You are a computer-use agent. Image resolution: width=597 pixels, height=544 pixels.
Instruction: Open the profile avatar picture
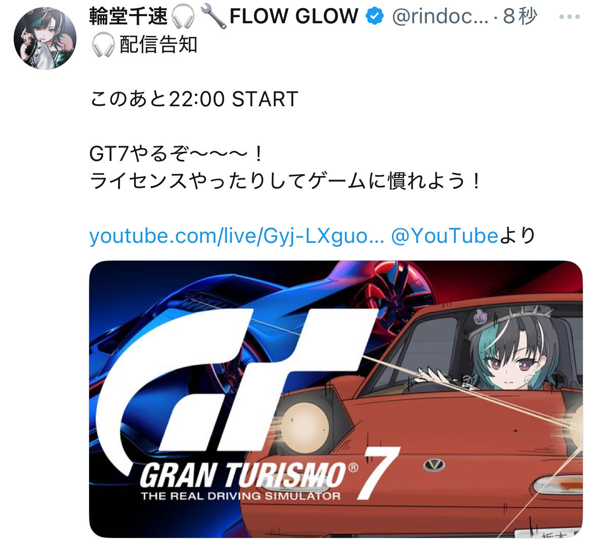coord(45,38)
